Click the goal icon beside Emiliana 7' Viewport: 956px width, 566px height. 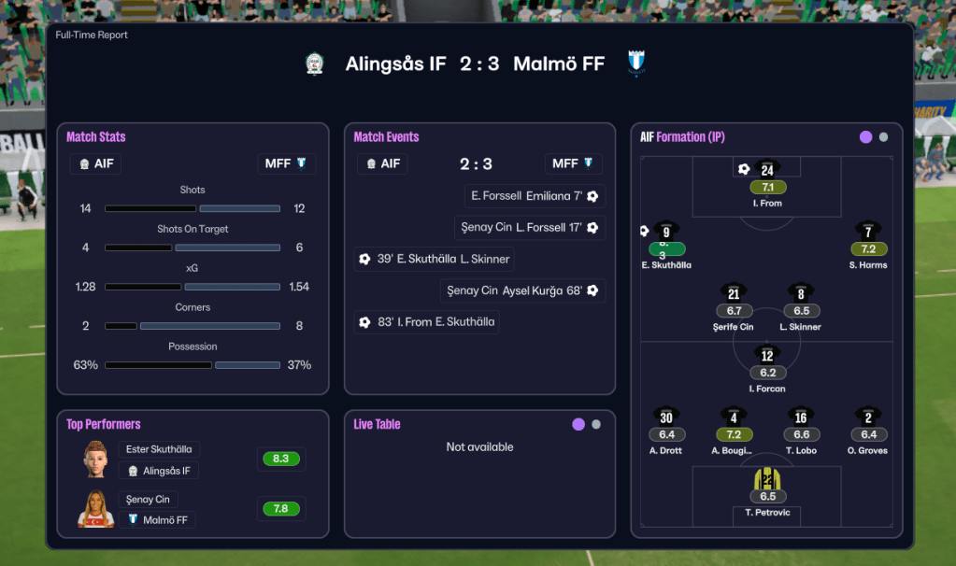(592, 196)
